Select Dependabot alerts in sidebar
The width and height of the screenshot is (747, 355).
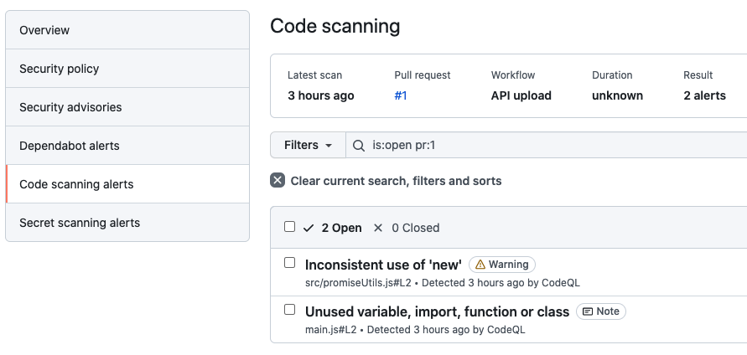click(x=127, y=146)
